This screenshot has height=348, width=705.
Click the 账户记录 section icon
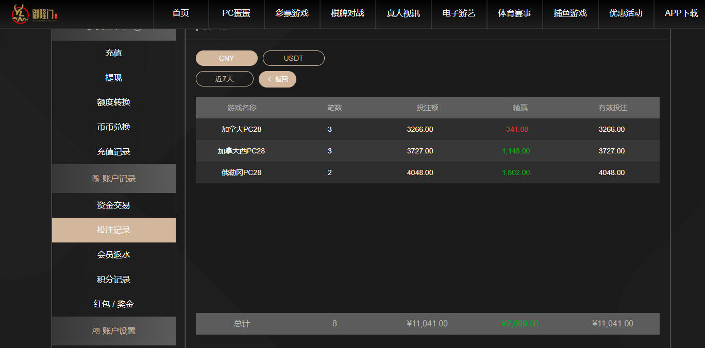coord(95,179)
